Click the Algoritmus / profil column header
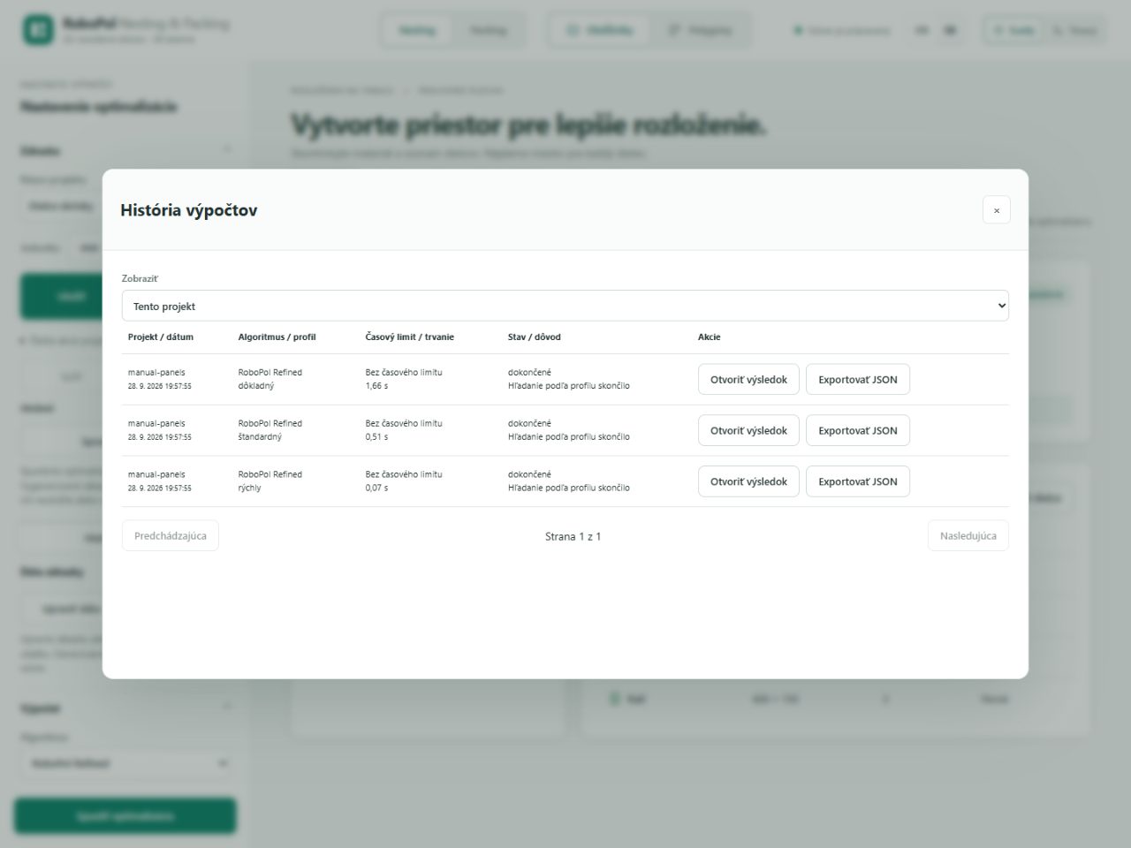Image resolution: width=1131 pixels, height=848 pixels. pos(277,337)
